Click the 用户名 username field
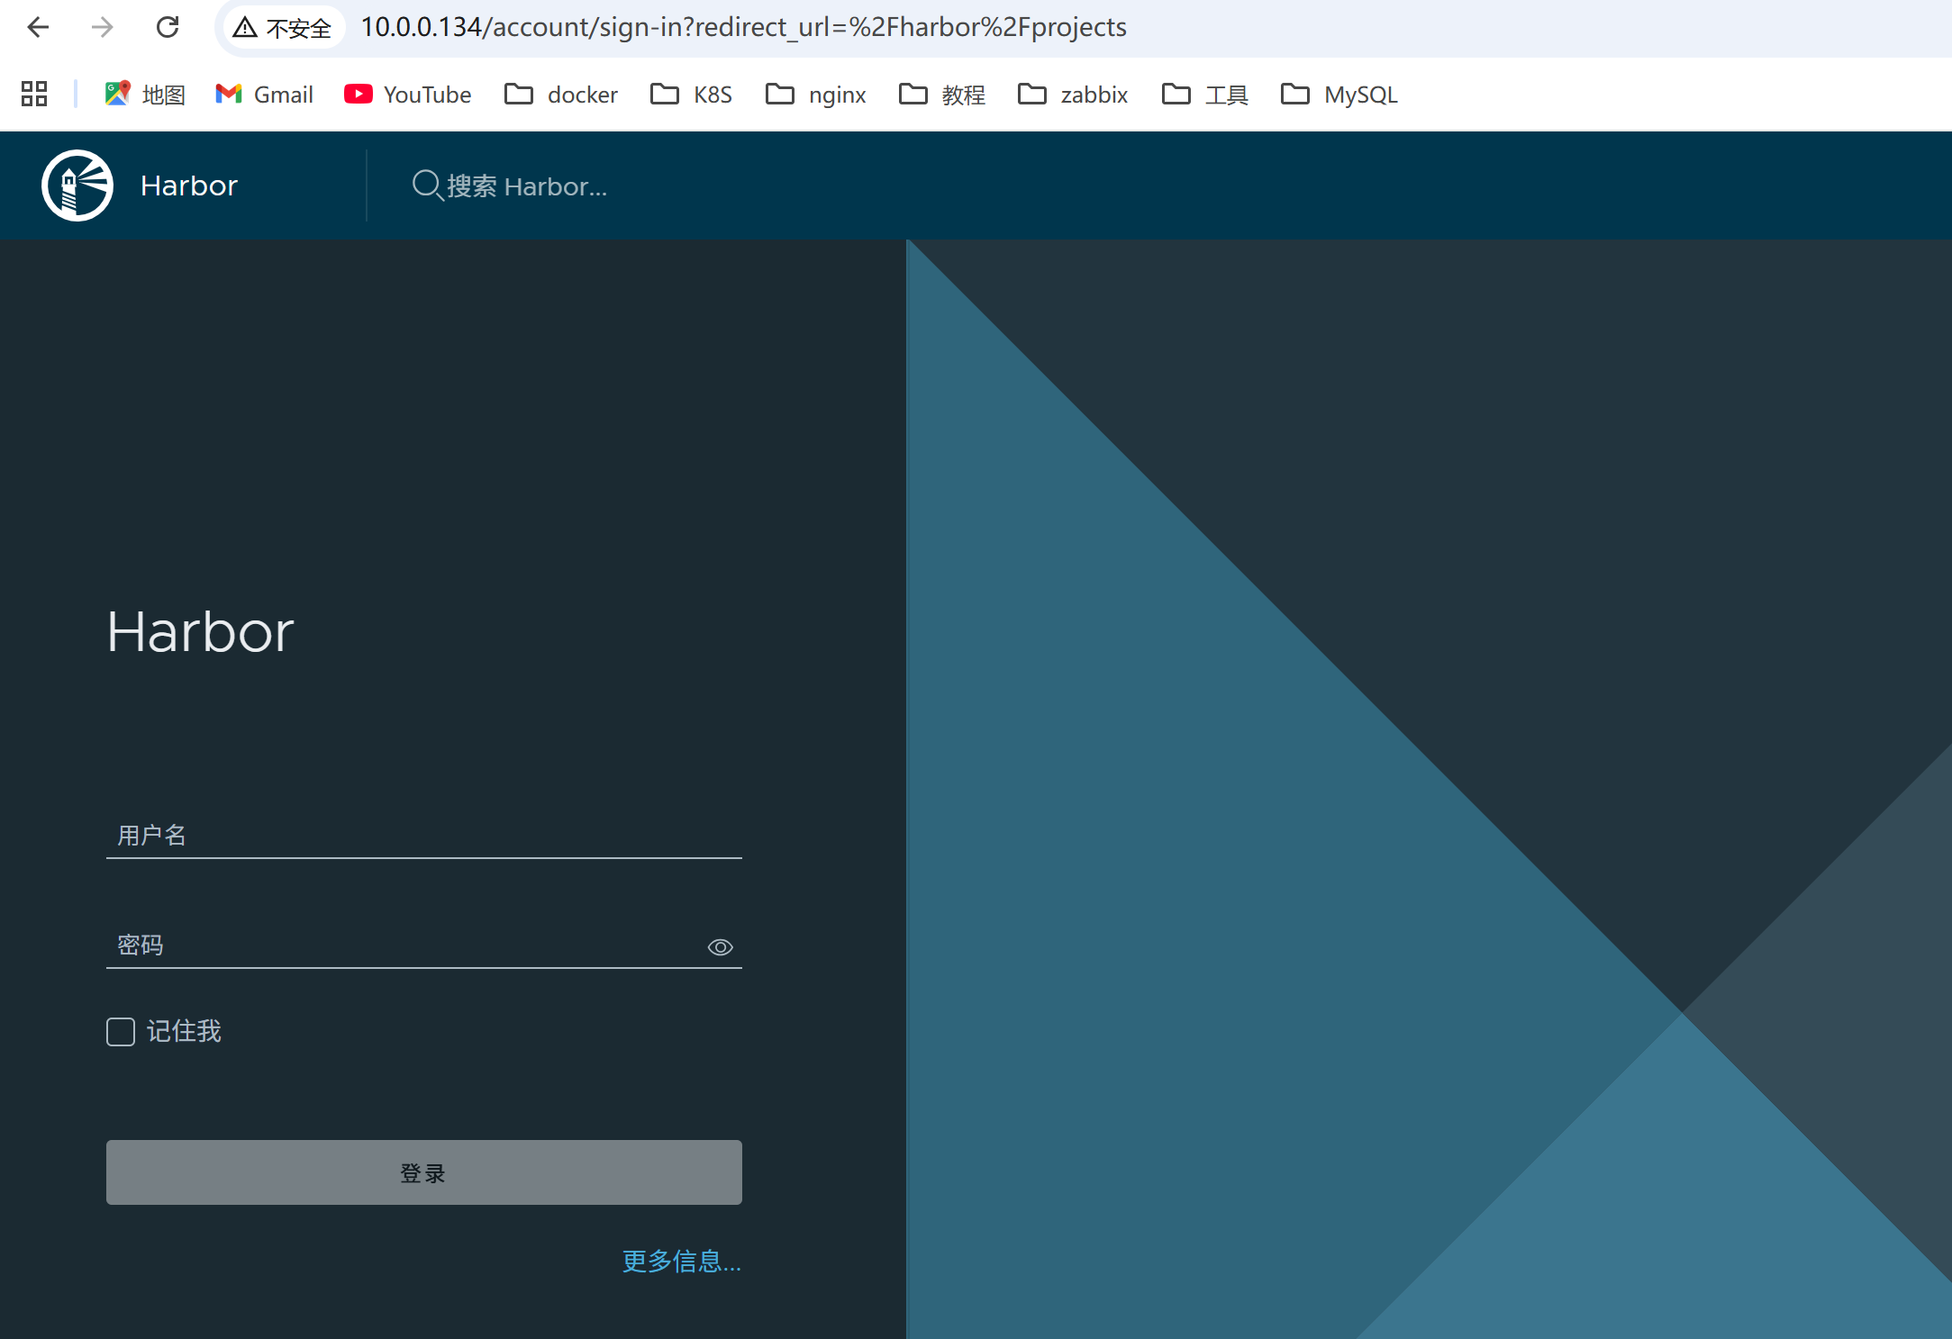 [x=424, y=835]
